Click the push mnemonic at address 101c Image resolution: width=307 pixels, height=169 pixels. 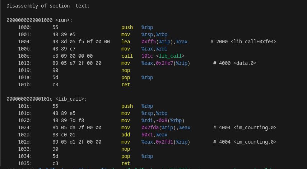pyautogui.click(x=127, y=106)
